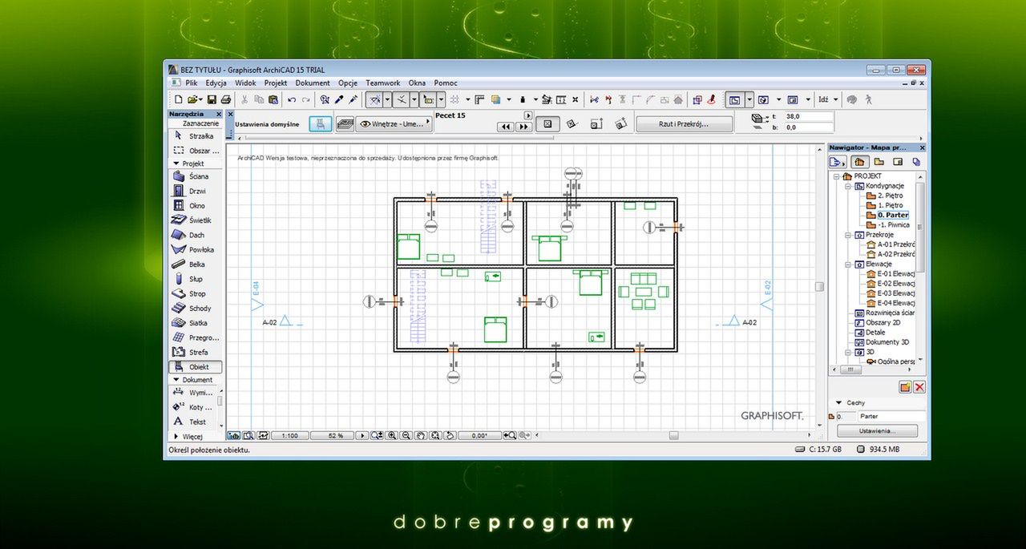The height and width of the screenshot is (549, 1026).
Task: Click the 3D walk-through person icon
Action: point(868,99)
